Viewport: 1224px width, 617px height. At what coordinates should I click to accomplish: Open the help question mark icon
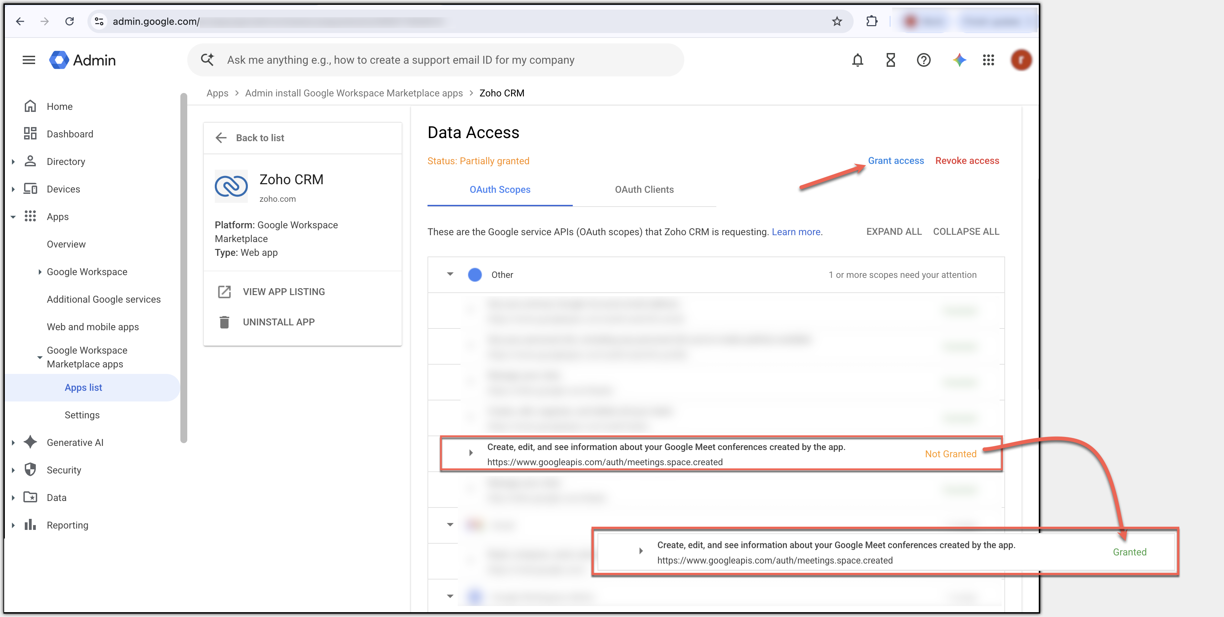[x=924, y=60]
